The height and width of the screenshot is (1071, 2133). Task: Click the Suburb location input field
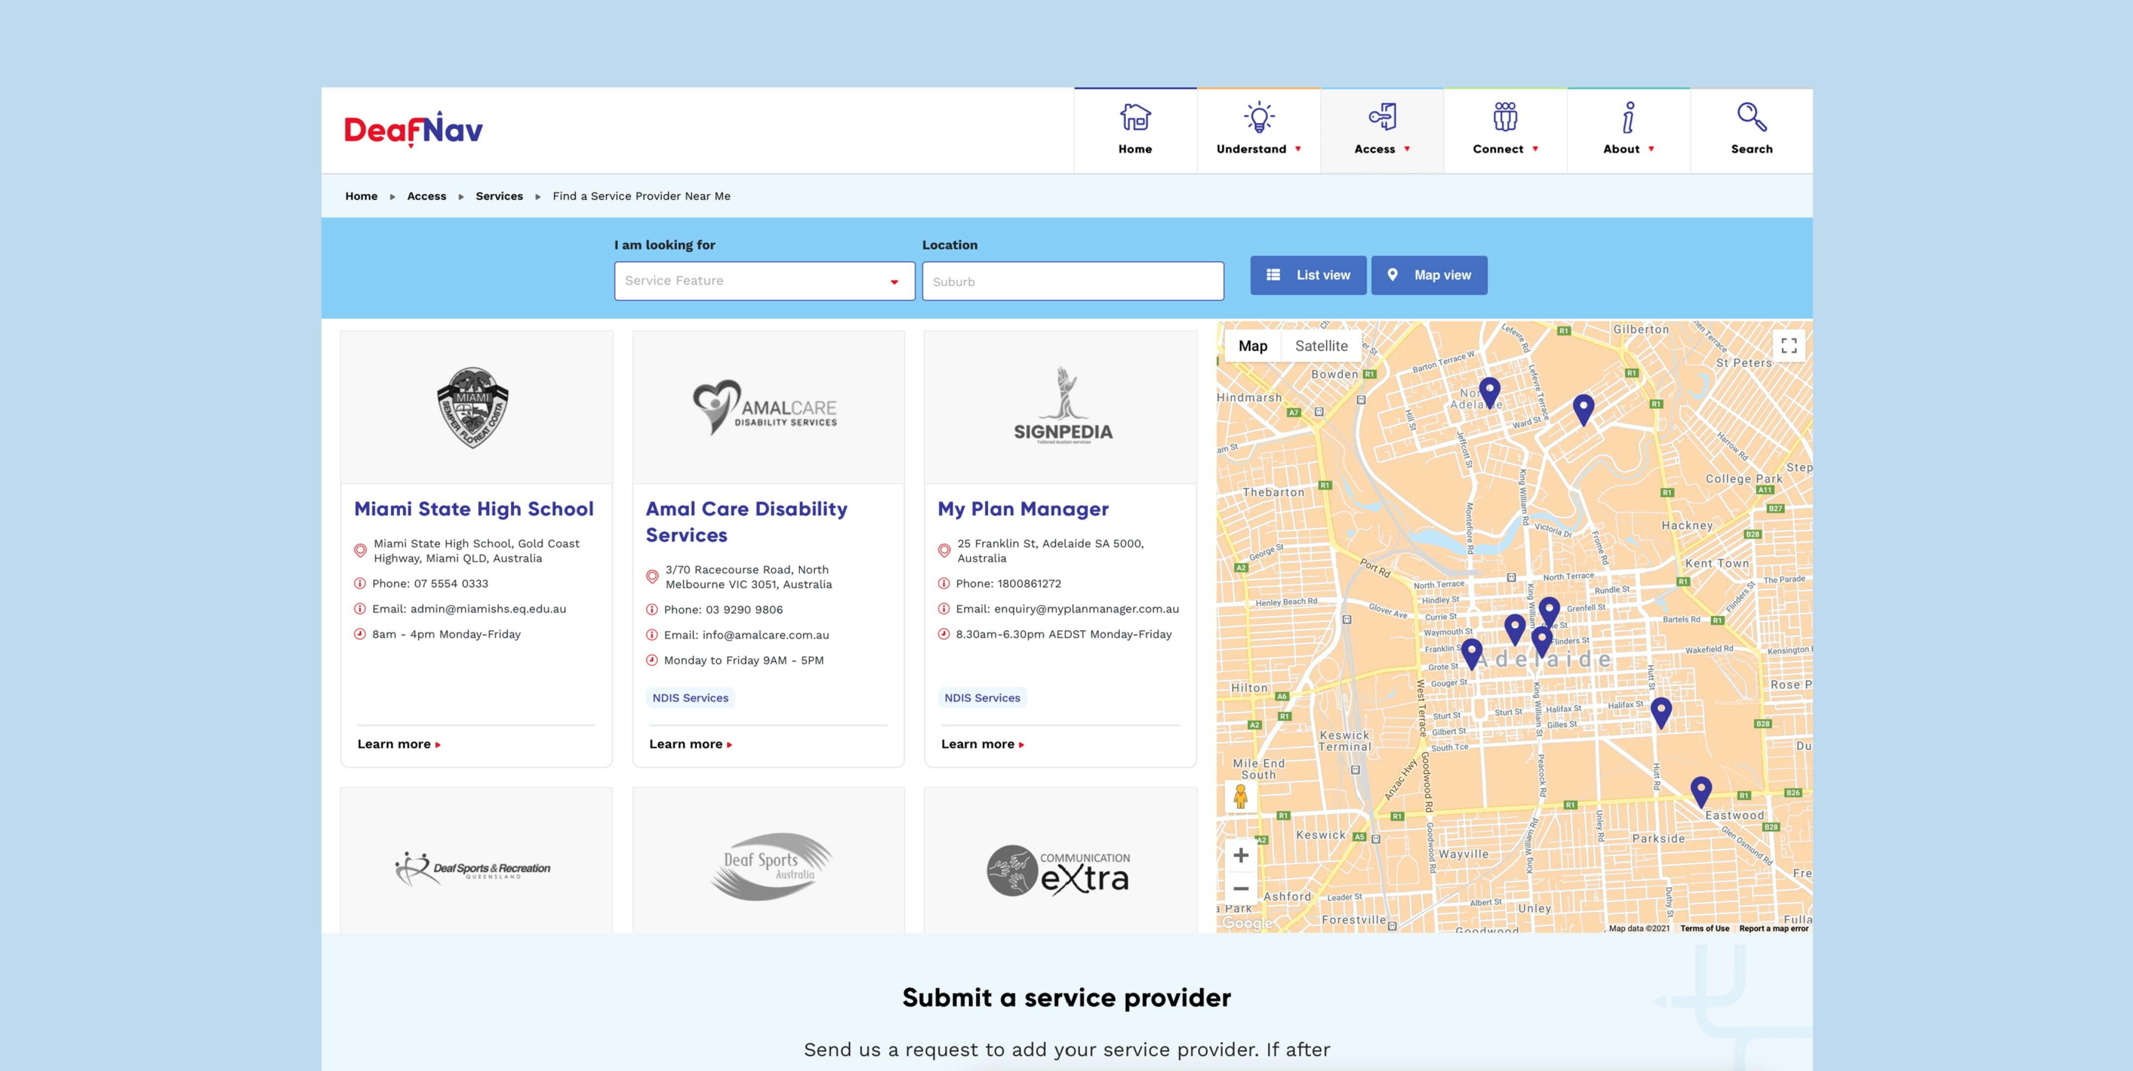(1072, 281)
